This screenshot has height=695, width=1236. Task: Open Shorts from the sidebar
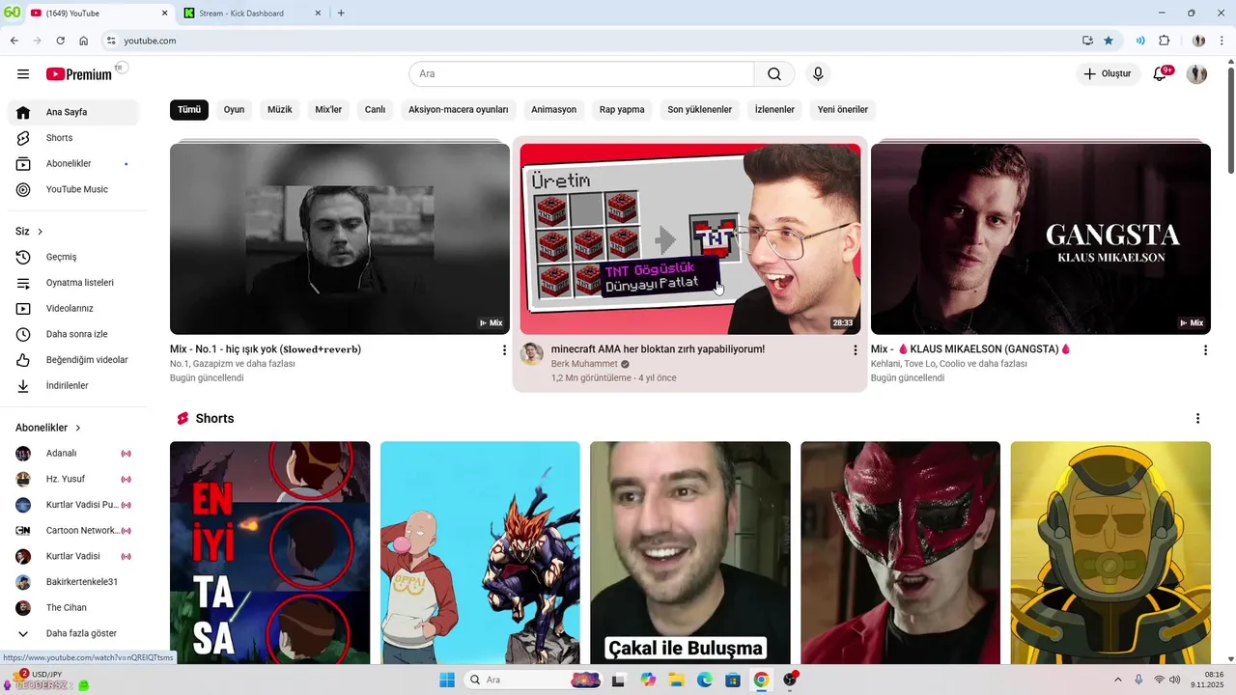(73, 138)
